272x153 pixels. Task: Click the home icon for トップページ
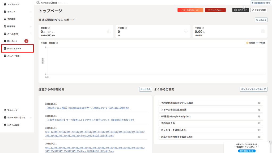(5, 4)
